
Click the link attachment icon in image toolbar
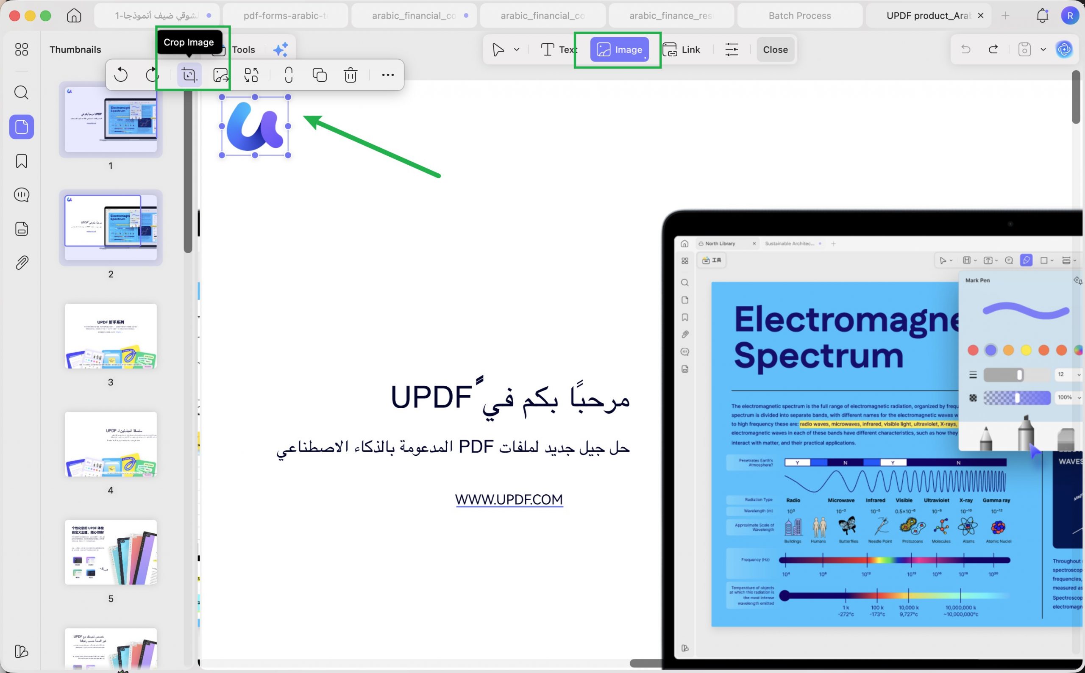289,75
